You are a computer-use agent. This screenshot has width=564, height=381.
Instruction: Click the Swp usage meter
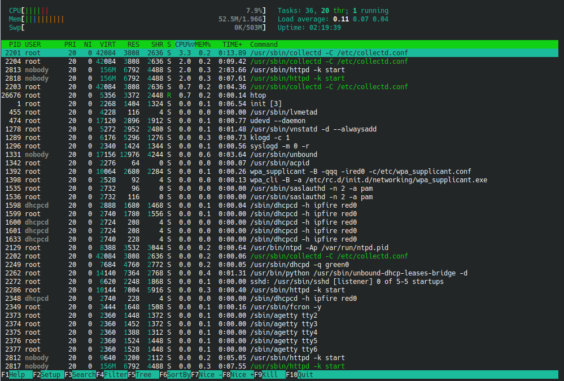pyautogui.click(x=137, y=27)
